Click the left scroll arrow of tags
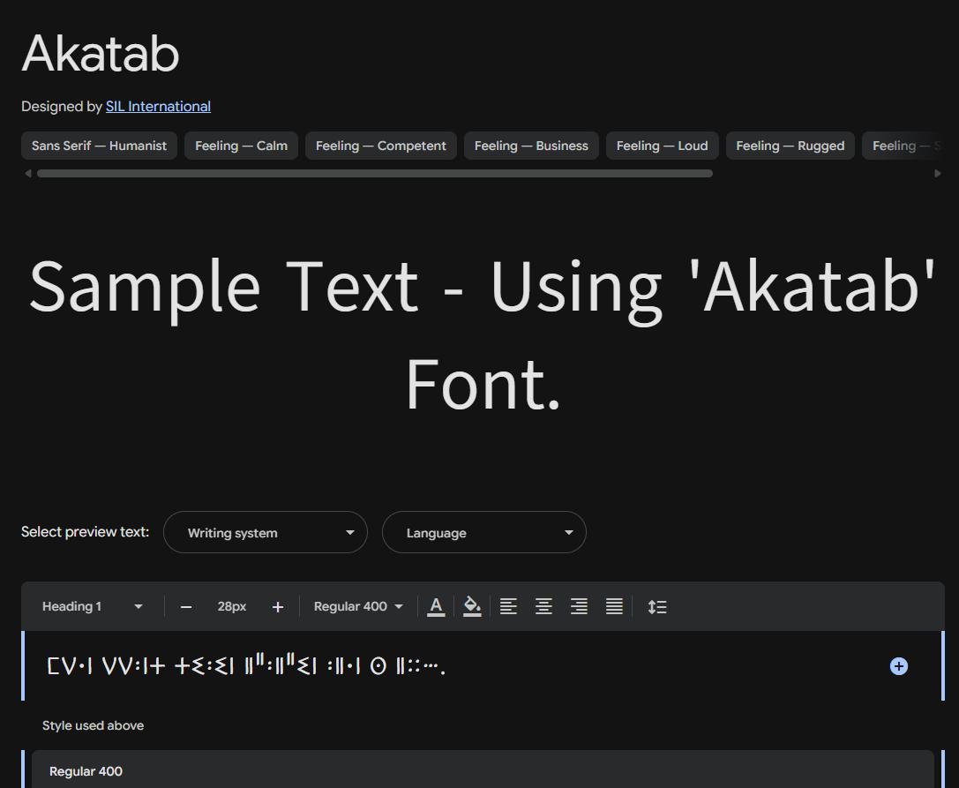The width and height of the screenshot is (959, 788). point(27,174)
